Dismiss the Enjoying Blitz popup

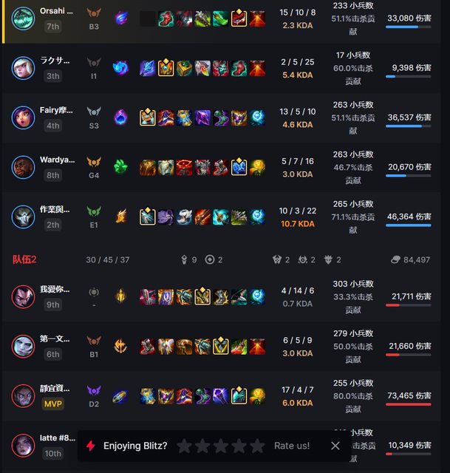335,446
